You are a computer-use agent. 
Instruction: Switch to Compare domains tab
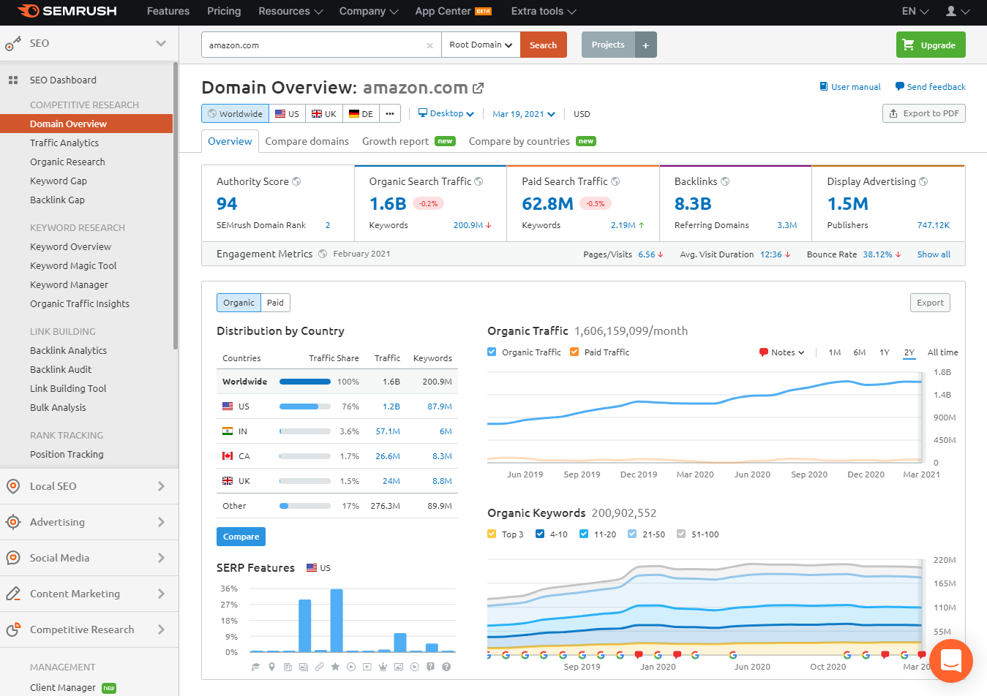[x=307, y=141]
